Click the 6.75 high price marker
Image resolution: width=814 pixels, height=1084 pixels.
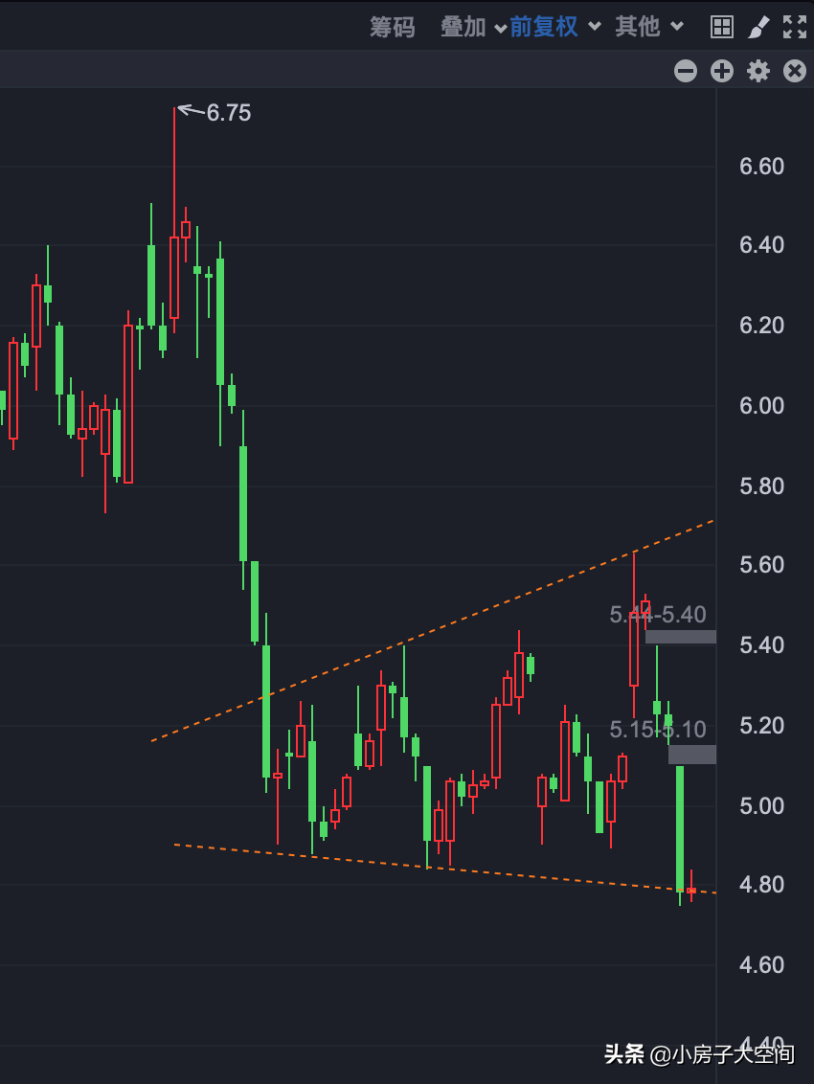[228, 113]
